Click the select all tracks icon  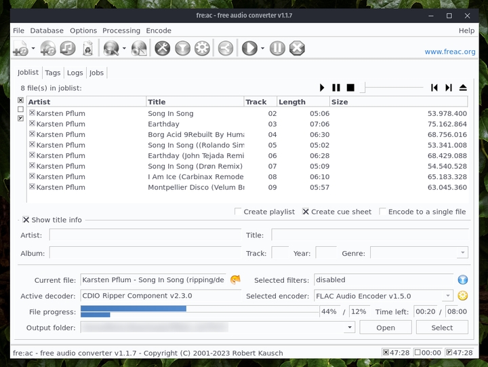click(20, 100)
